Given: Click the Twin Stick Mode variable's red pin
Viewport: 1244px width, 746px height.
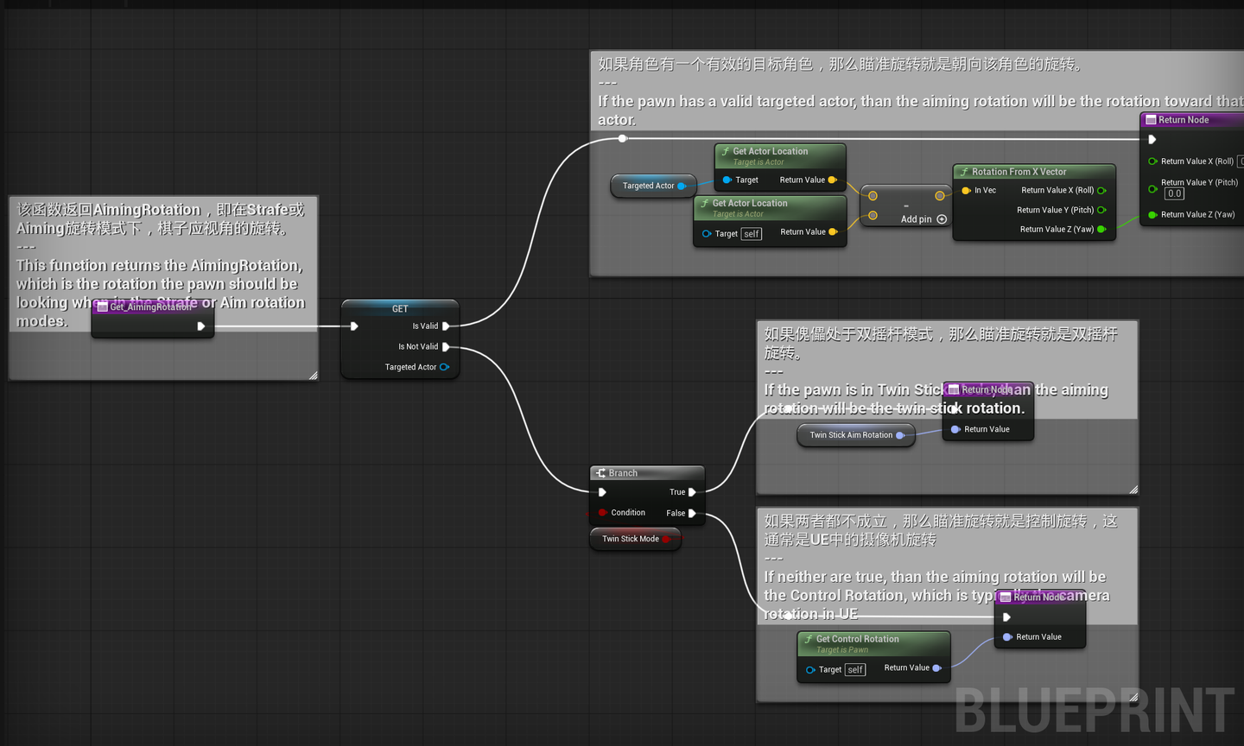Looking at the screenshot, I should click(666, 540).
